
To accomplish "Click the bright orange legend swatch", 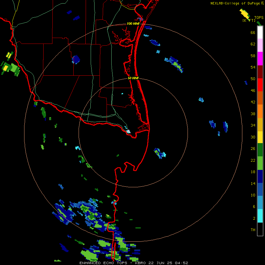I will tap(260, 111).
